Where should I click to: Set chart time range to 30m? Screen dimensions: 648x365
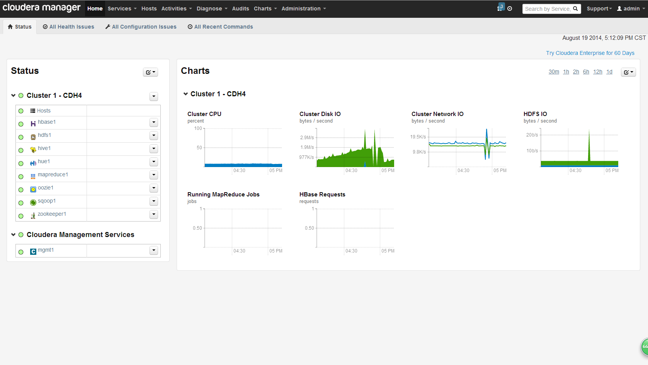click(x=554, y=72)
